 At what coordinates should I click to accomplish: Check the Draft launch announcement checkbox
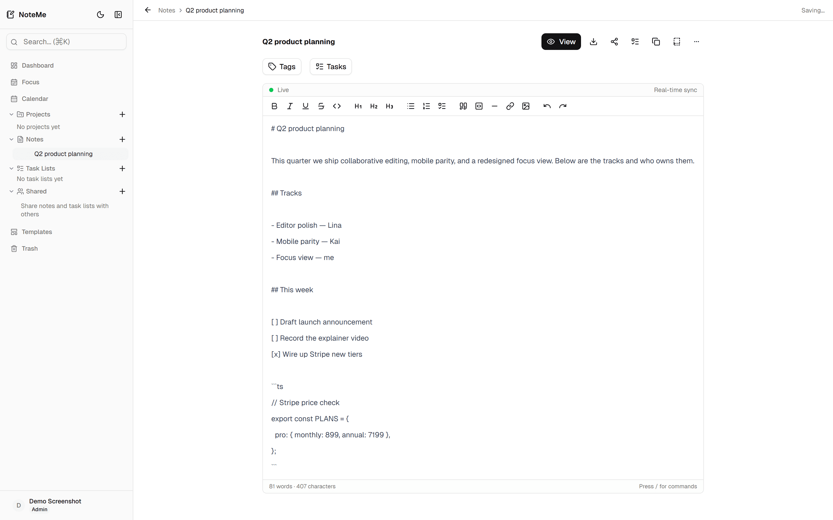(275, 322)
